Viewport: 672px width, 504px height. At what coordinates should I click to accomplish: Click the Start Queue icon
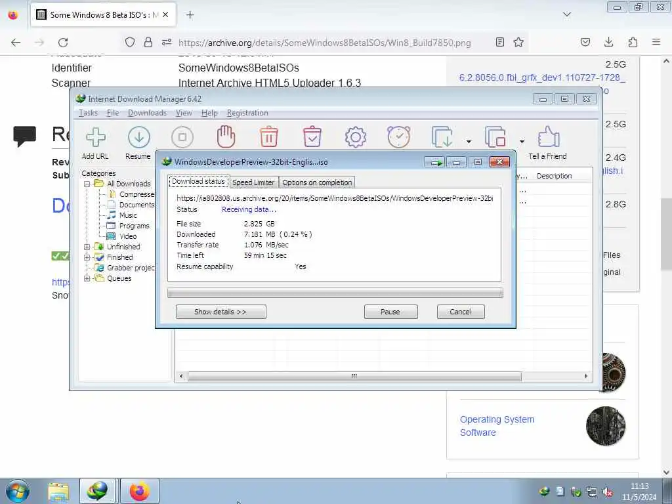442,137
